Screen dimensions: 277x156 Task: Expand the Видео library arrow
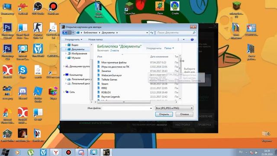click(66, 45)
